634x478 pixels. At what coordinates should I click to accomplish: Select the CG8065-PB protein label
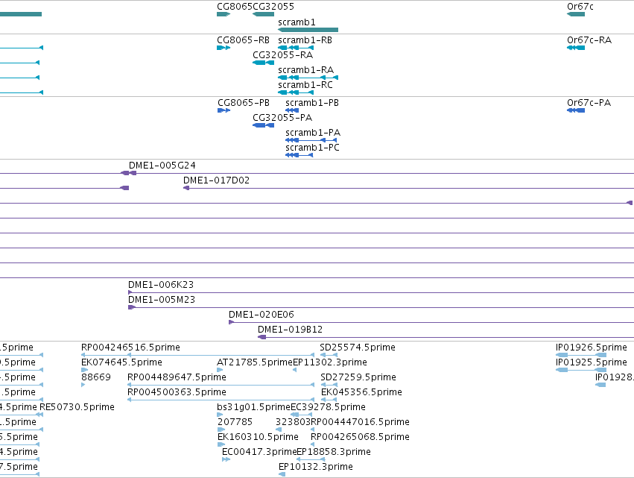[x=244, y=103]
